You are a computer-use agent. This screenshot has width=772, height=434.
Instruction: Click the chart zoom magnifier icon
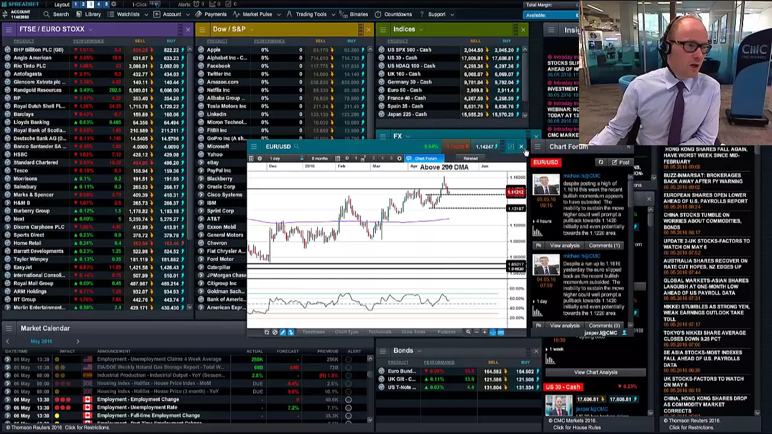tap(468, 332)
